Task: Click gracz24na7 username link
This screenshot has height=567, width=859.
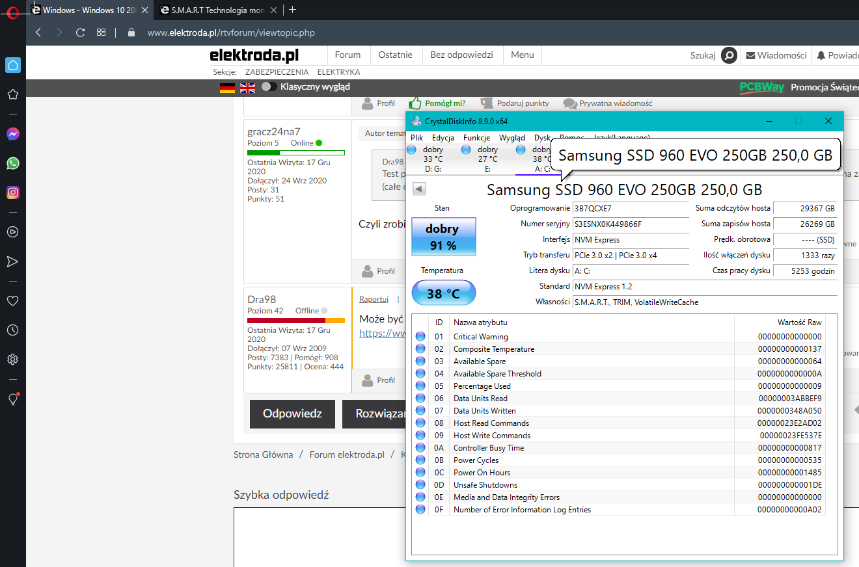Action: [x=274, y=131]
